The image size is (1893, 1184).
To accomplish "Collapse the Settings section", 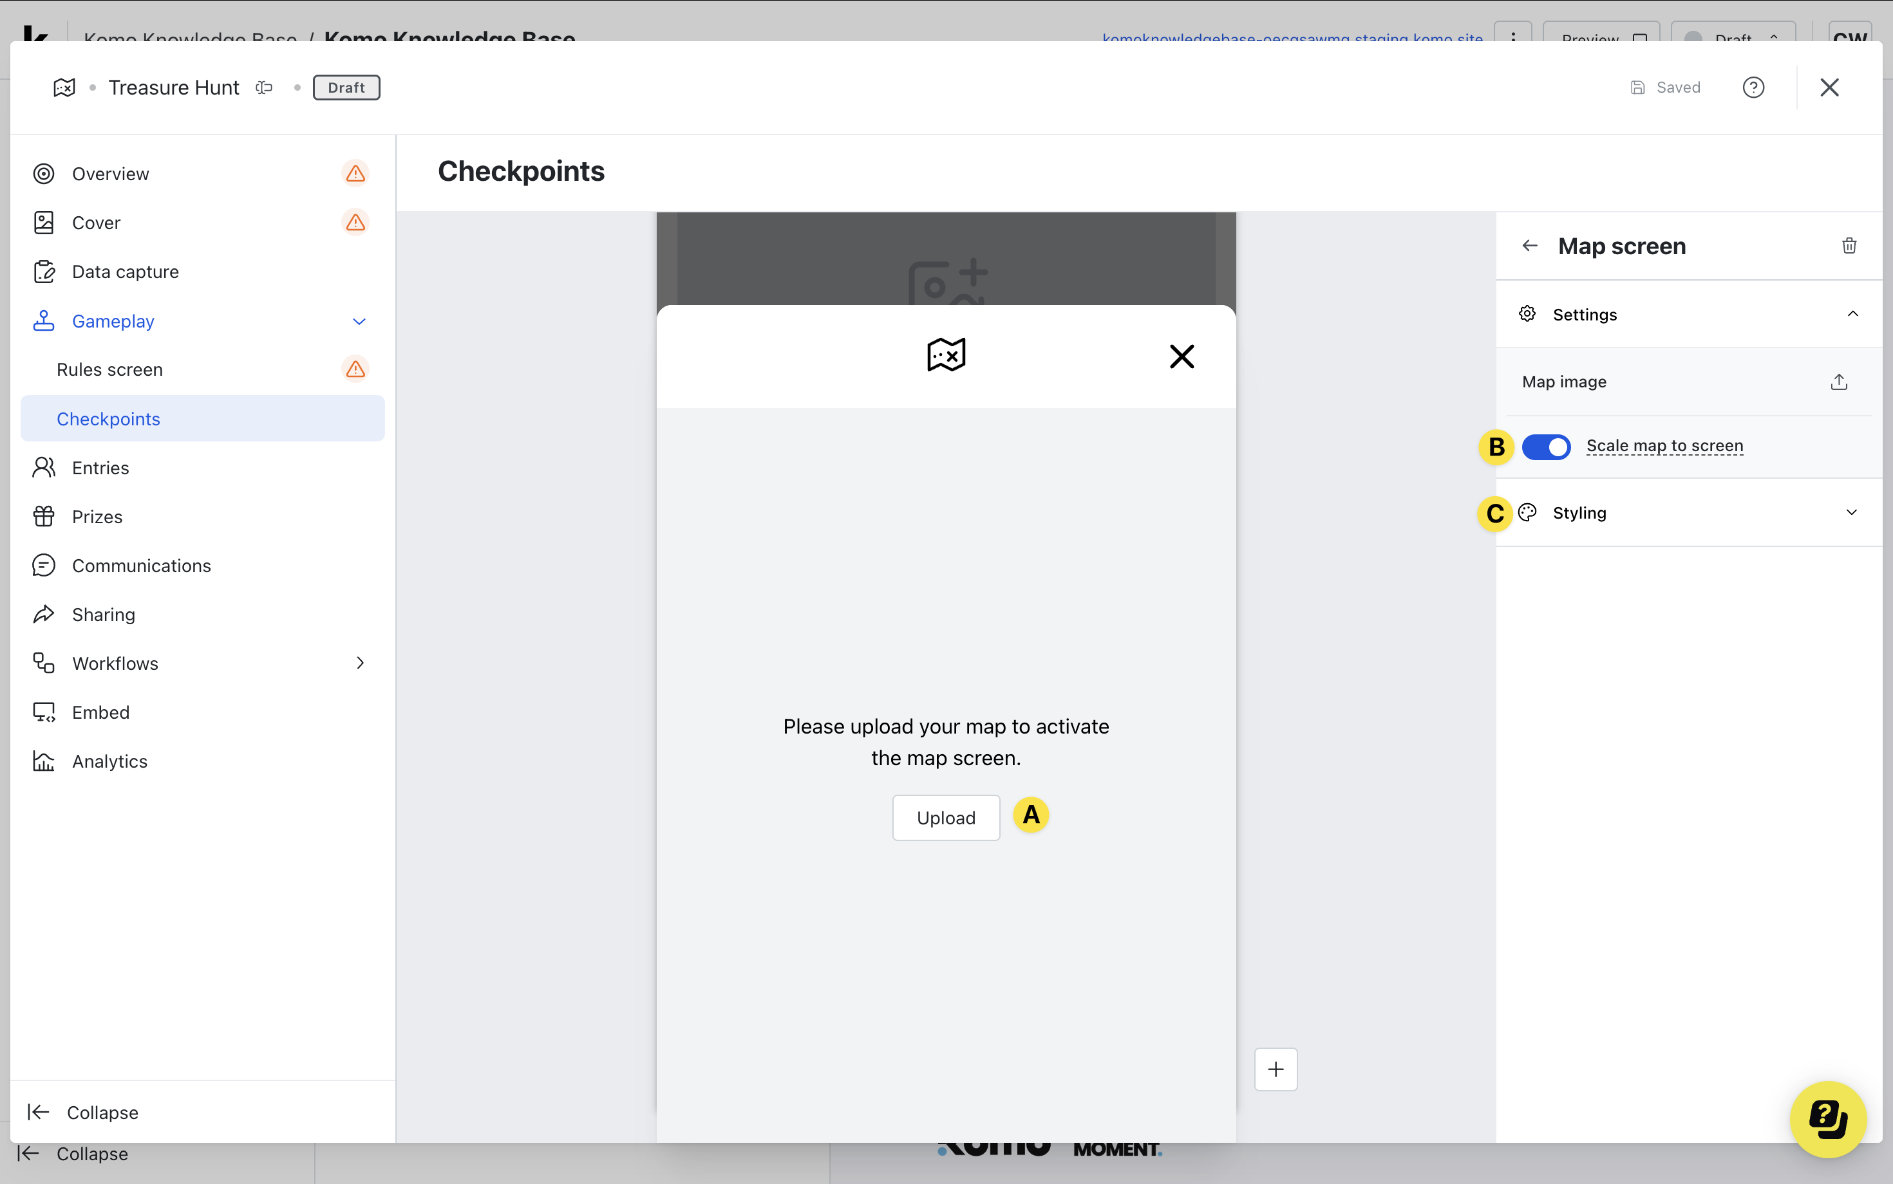I will point(1852,314).
